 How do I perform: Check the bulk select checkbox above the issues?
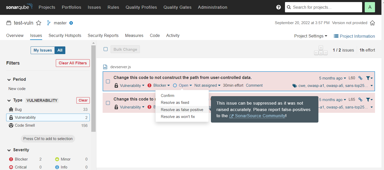[x=105, y=49]
